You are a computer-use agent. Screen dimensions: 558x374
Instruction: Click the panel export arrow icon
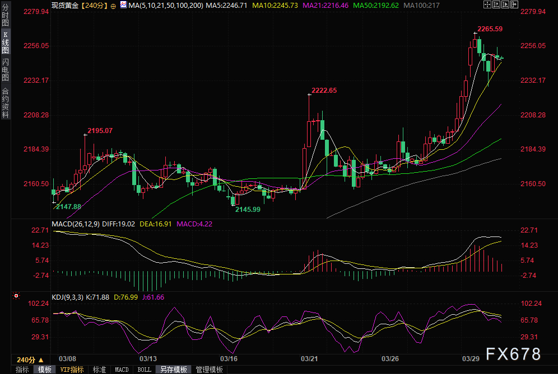click(x=514, y=4)
